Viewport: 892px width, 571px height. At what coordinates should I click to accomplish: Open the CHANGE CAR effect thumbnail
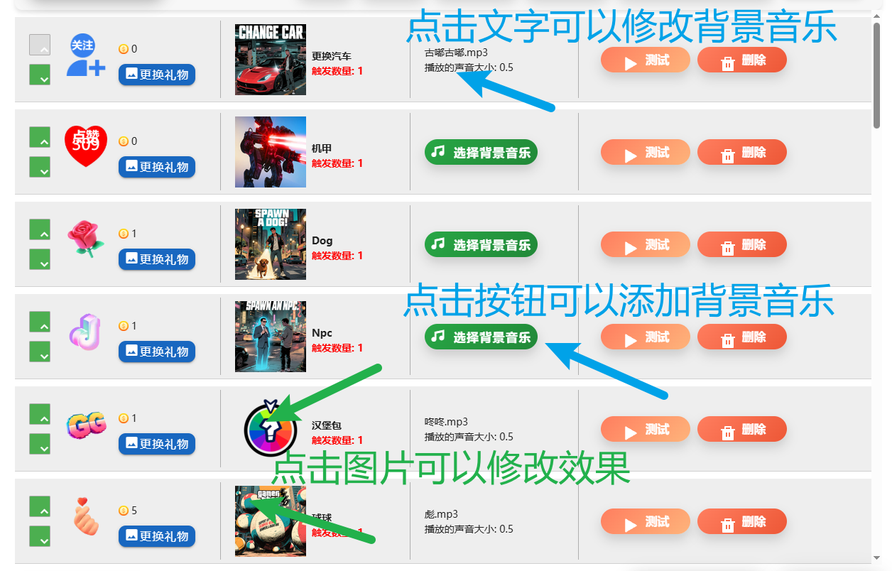(x=271, y=60)
